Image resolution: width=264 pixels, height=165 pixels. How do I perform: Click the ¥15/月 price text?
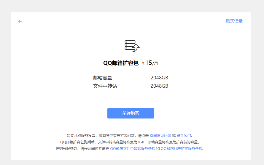(150, 63)
